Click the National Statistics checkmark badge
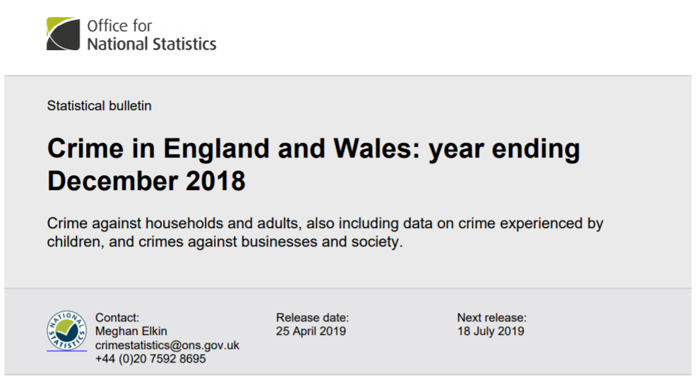This screenshot has width=696, height=378. pyautogui.click(x=66, y=330)
